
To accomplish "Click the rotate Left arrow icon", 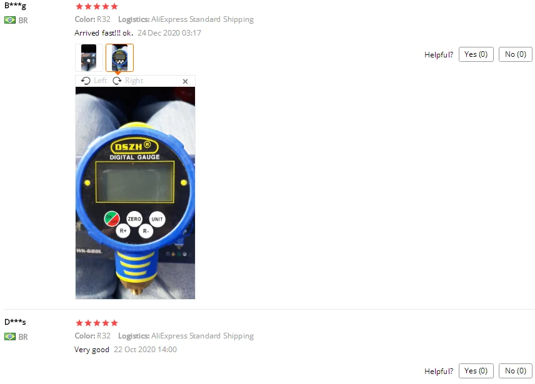I will coord(86,81).
